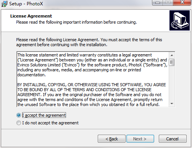
Task: Minimize the Setup - PhotoX window
Action: (x=158, y=2)
